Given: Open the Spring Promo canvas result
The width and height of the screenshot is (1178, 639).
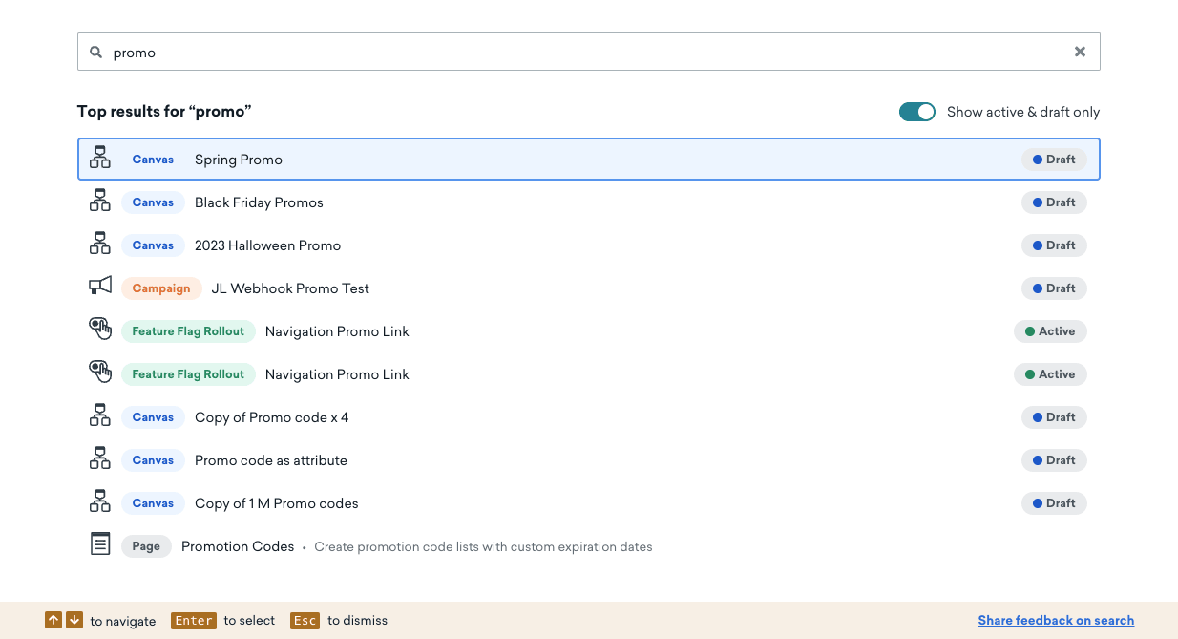Looking at the screenshot, I should point(239,160).
